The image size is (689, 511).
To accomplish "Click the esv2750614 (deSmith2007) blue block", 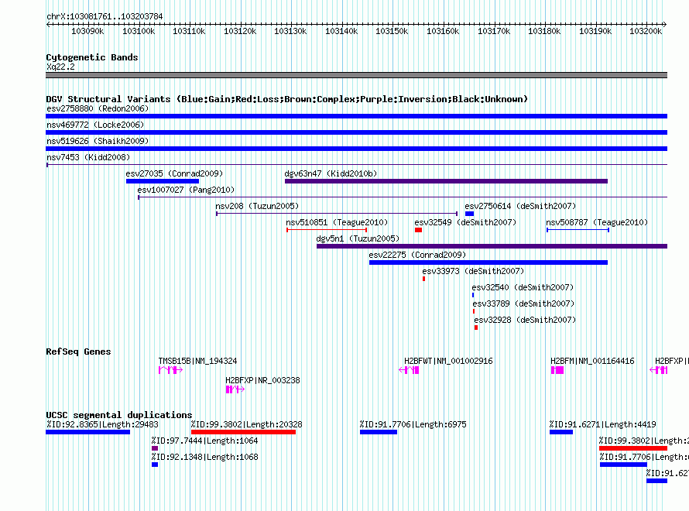I will point(469,214).
